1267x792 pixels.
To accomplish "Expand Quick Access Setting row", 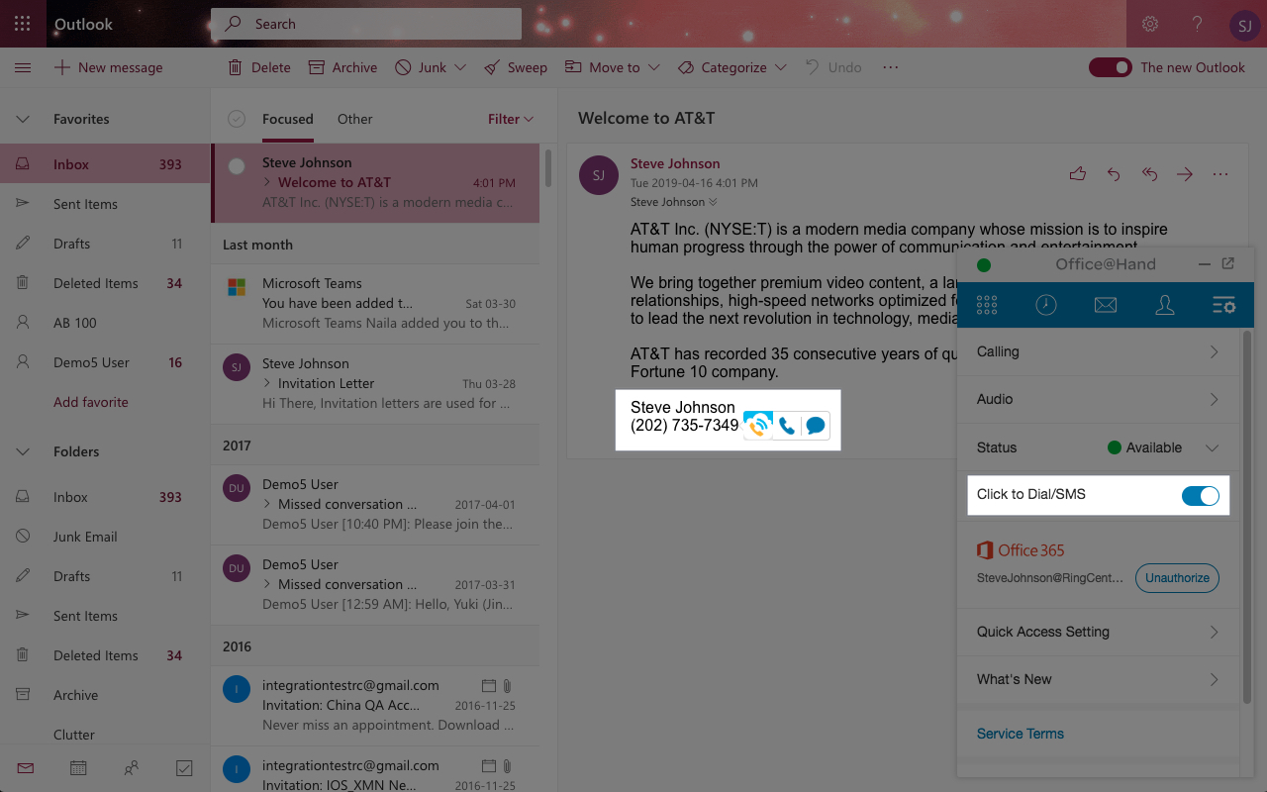I will click(x=1099, y=632).
